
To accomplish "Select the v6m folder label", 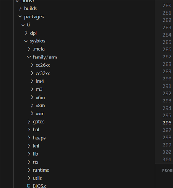I will (x=40, y=98).
